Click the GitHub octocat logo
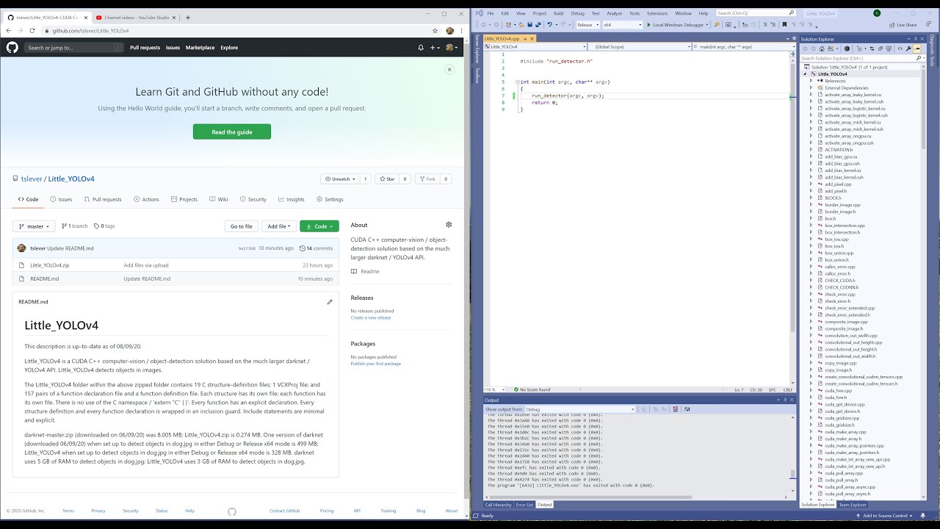Image resolution: width=940 pixels, height=529 pixels. click(12, 47)
